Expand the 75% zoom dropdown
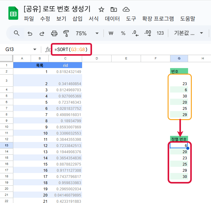The image size is (211, 203). pyautogui.click(x=97, y=33)
